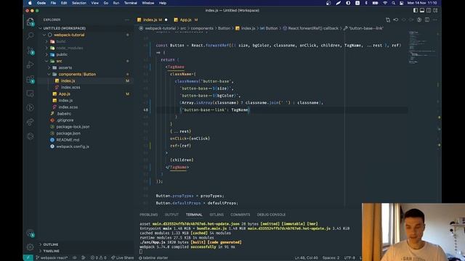Image resolution: width=465 pixels, height=261 pixels.
Task: Expand the assets folder
Action: point(65,67)
